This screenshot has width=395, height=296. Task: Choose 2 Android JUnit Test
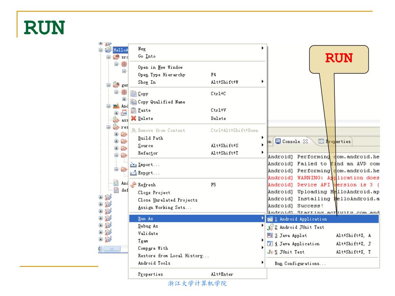coord(323,227)
